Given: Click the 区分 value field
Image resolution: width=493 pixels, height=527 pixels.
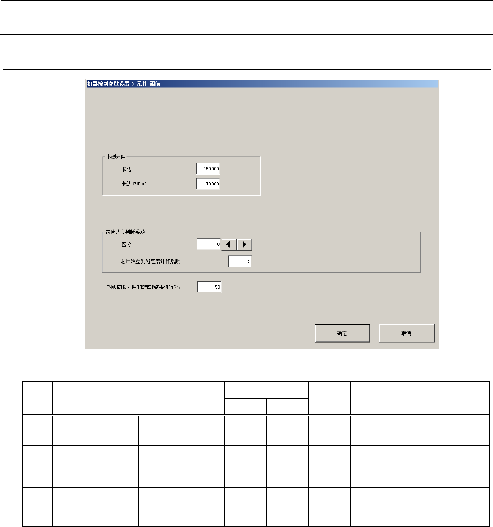Looking at the screenshot, I should [x=209, y=244].
